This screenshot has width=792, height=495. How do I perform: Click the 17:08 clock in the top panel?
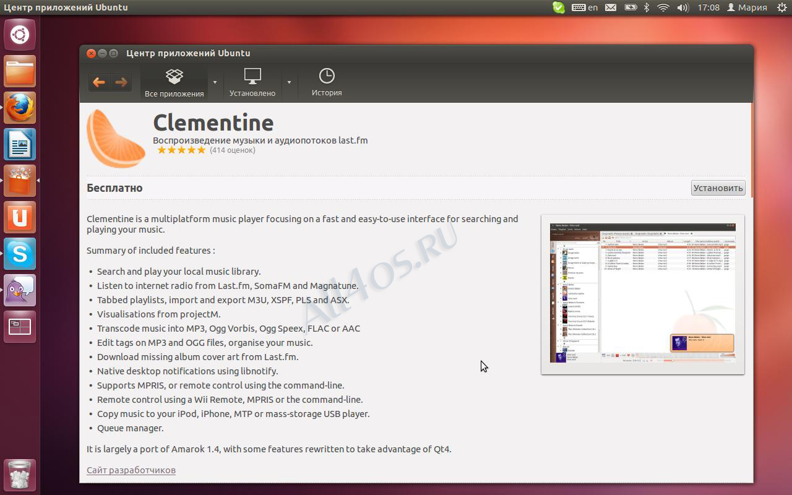(x=708, y=7)
